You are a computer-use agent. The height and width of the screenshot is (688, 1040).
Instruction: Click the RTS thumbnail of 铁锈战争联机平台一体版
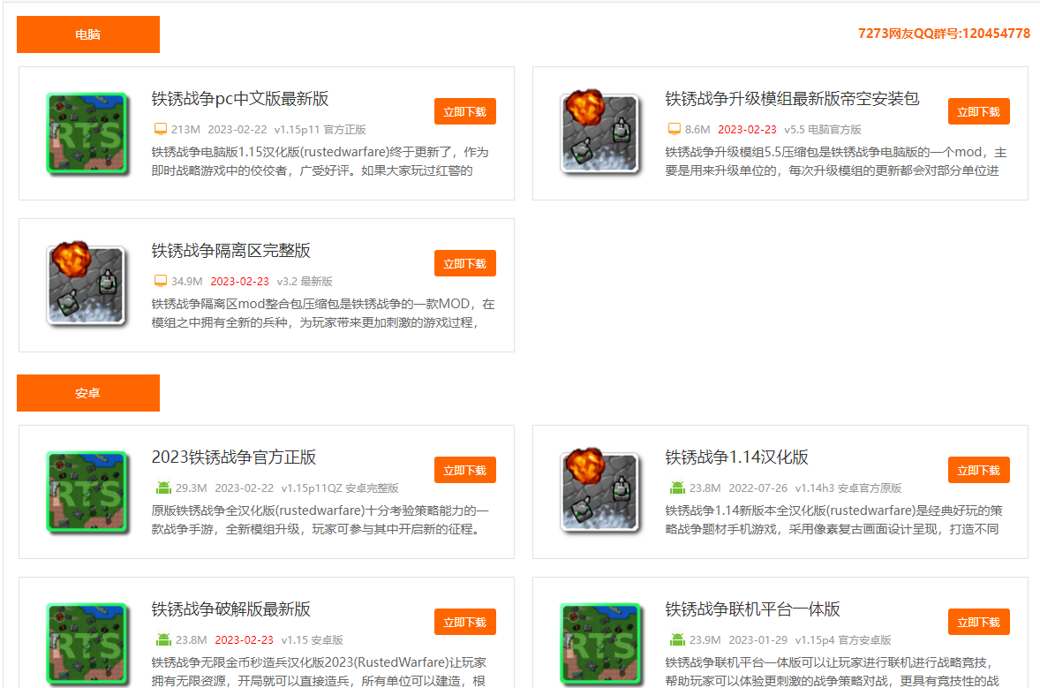[x=601, y=643]
